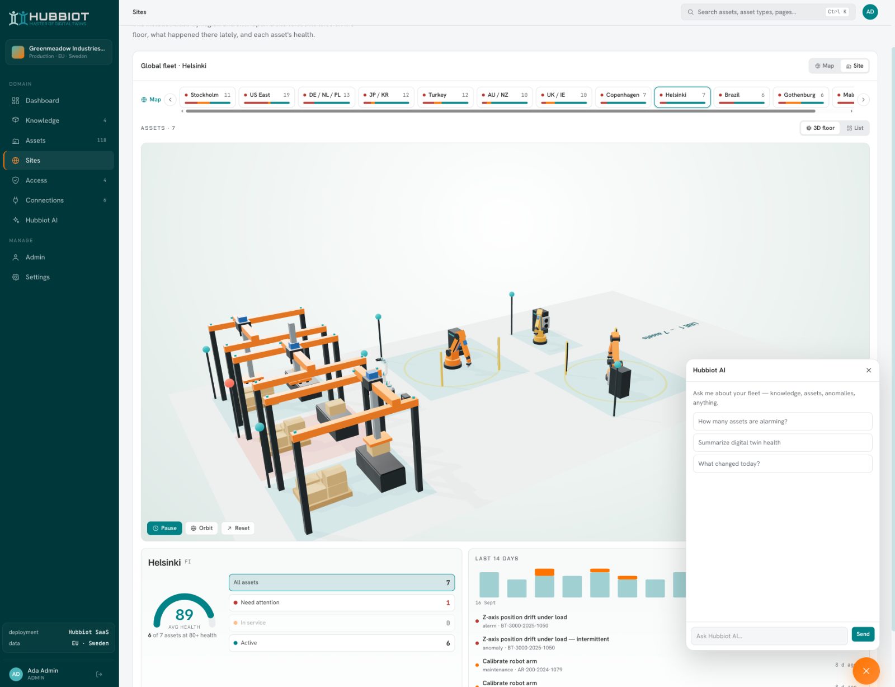The height and width of the screenshot is (687, 895).
Task: Select the Sites sidebar item
Action: point(59,161)
